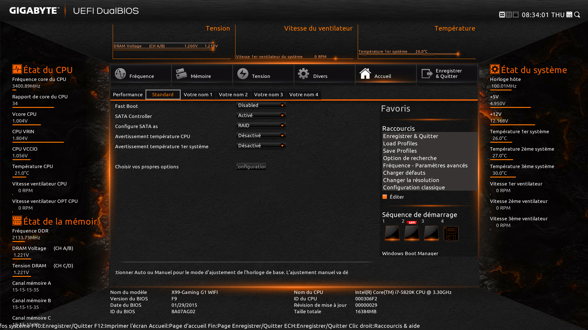The width and height of the screenshot is (588, 330).
Task: Open the Votre nom 4 tab
Action: pos(304,94)
